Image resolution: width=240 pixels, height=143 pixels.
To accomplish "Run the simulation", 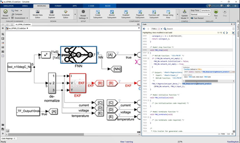I will (216, 12).
